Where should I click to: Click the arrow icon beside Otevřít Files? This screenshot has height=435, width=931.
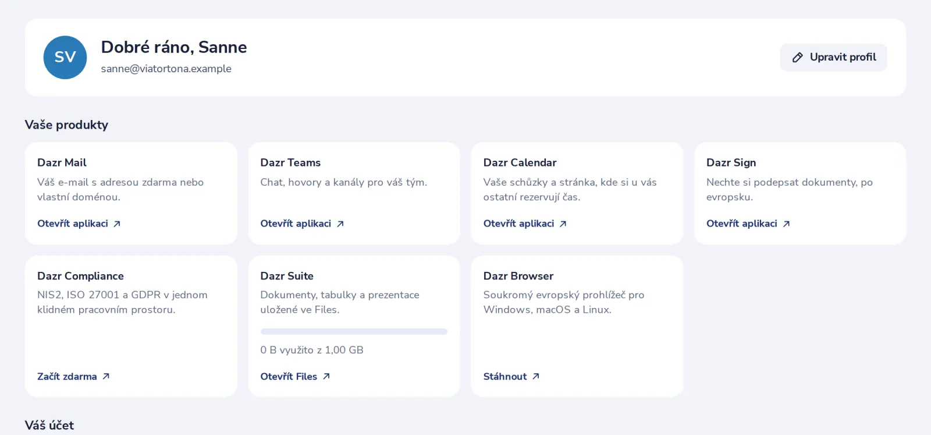coord(326,376)
